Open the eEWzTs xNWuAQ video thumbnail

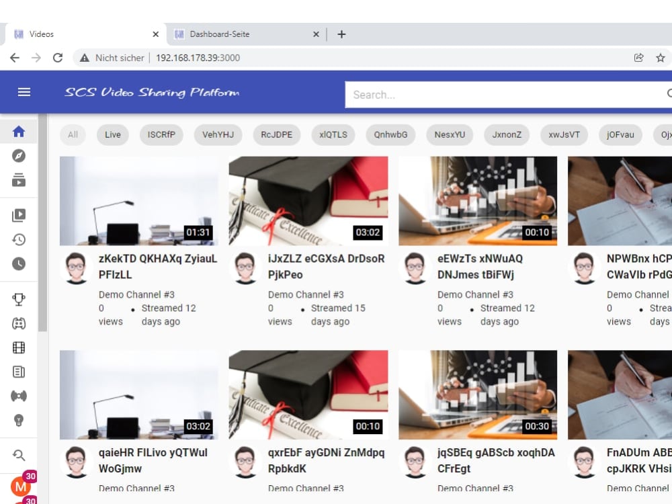click(x=478, y=201)
